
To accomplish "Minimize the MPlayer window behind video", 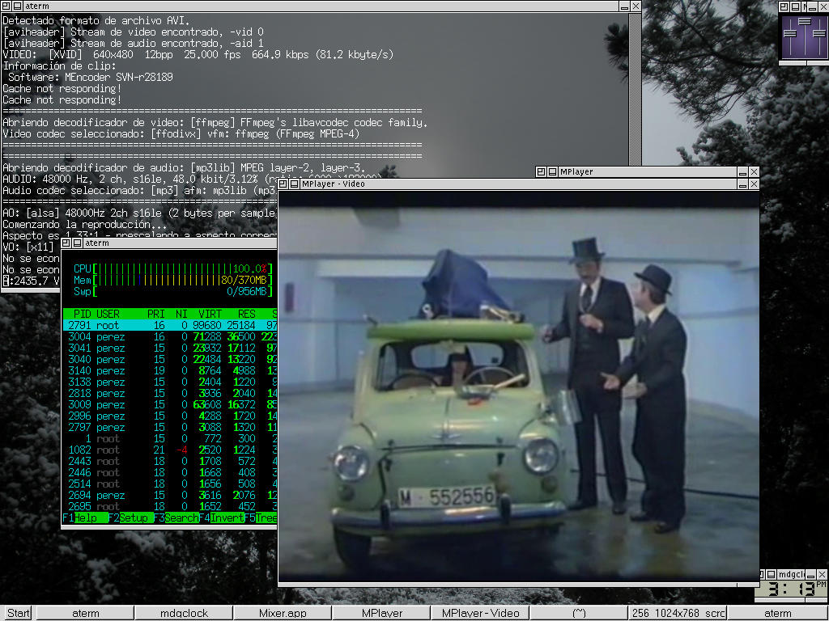I will 743,172.
